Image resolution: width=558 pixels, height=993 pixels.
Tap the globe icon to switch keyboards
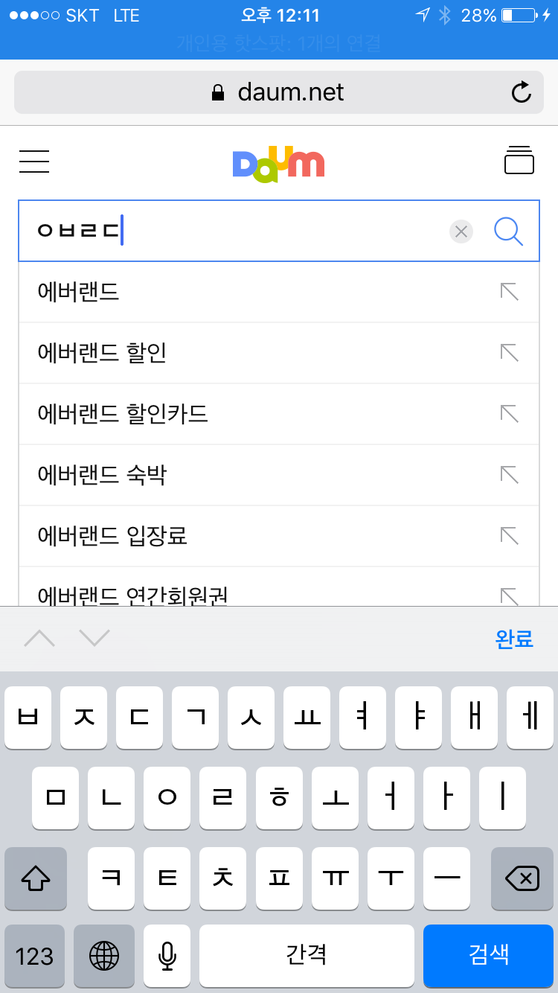pyautogui.click(x=103, y=957)
